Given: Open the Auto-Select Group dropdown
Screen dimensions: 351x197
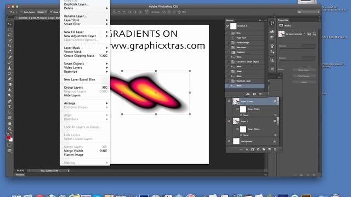Looking at the screenshot, I should tap(42, 12).
